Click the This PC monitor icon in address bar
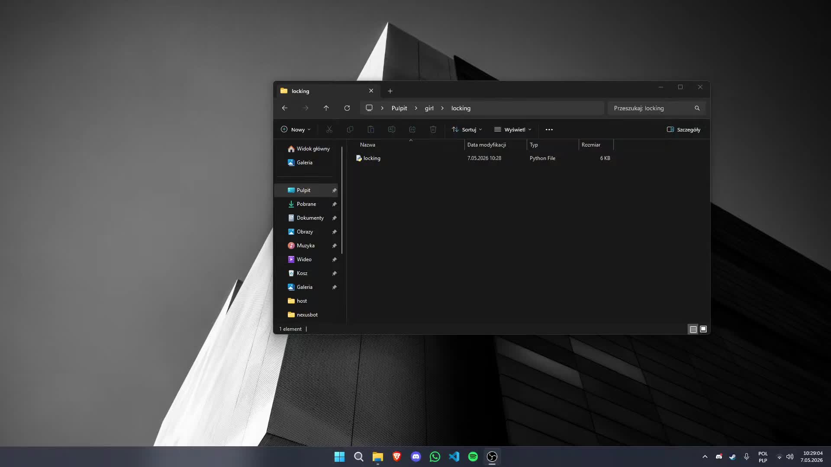This screenshot has height=467, width=831. (x=369, y=108)
